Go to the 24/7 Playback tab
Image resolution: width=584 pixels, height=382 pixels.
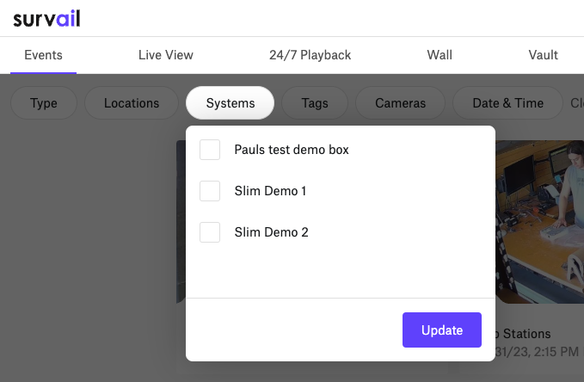(x=310, y=55)
